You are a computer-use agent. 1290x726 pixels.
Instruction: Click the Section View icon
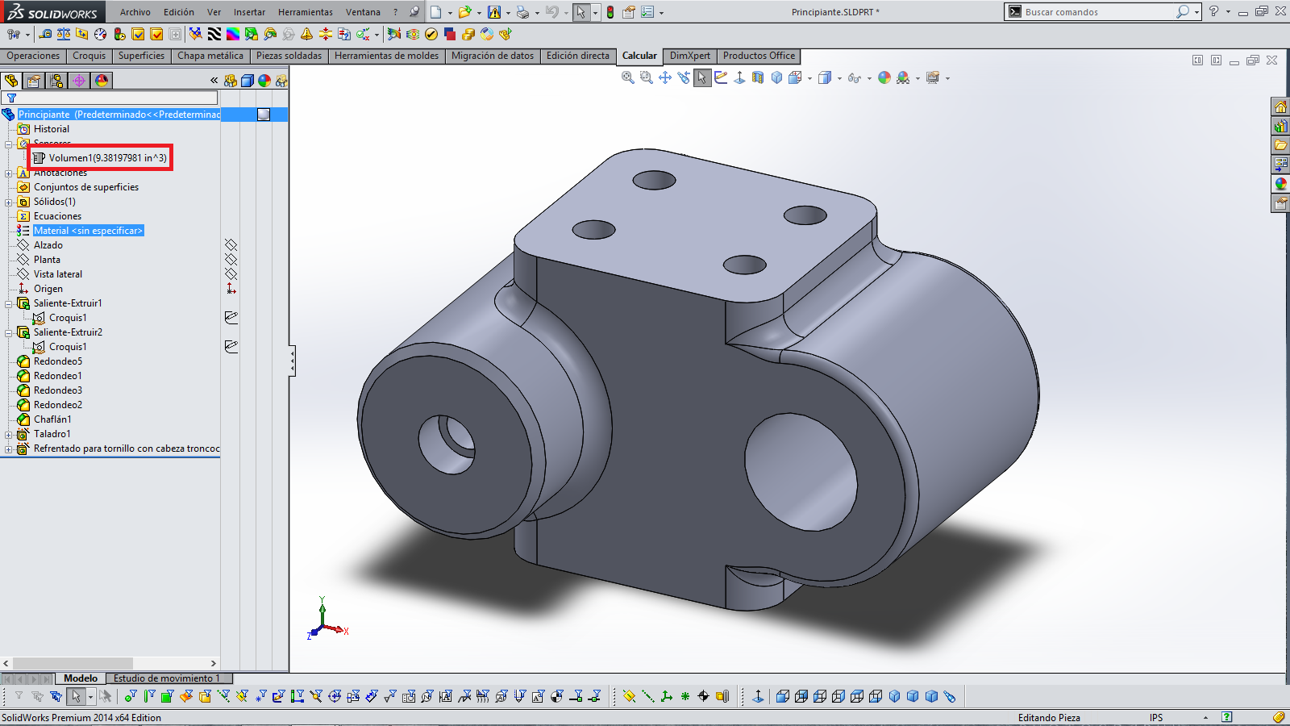(x=758, y=77)
